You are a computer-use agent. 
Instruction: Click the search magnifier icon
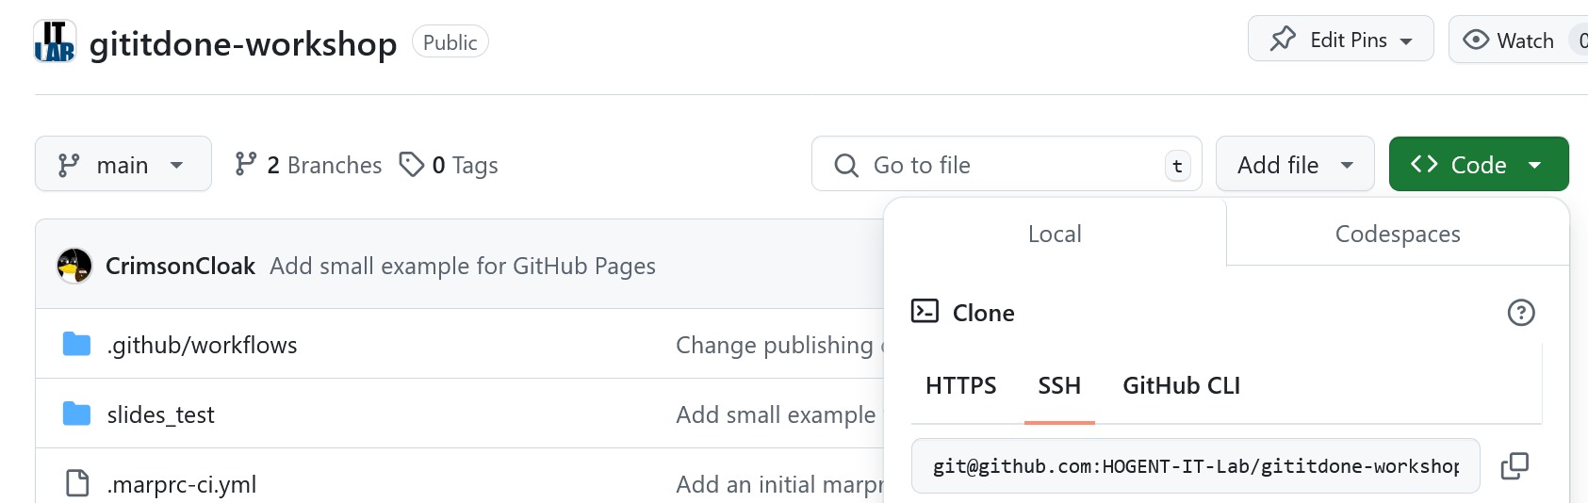click(x=846, y=165)
